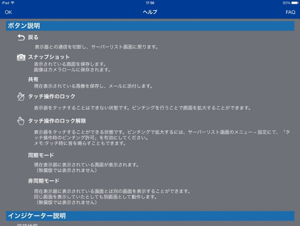This screenshot has width=300, height=226.
Task: Click the touch unlock hand icon
Action: tap(21, 121)
